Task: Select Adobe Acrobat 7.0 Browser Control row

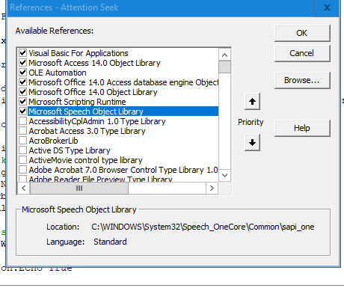Action: click(x=123, y=170)
